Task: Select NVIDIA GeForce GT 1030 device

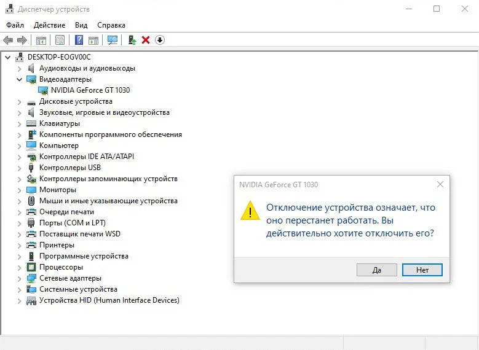Action: 90,90
